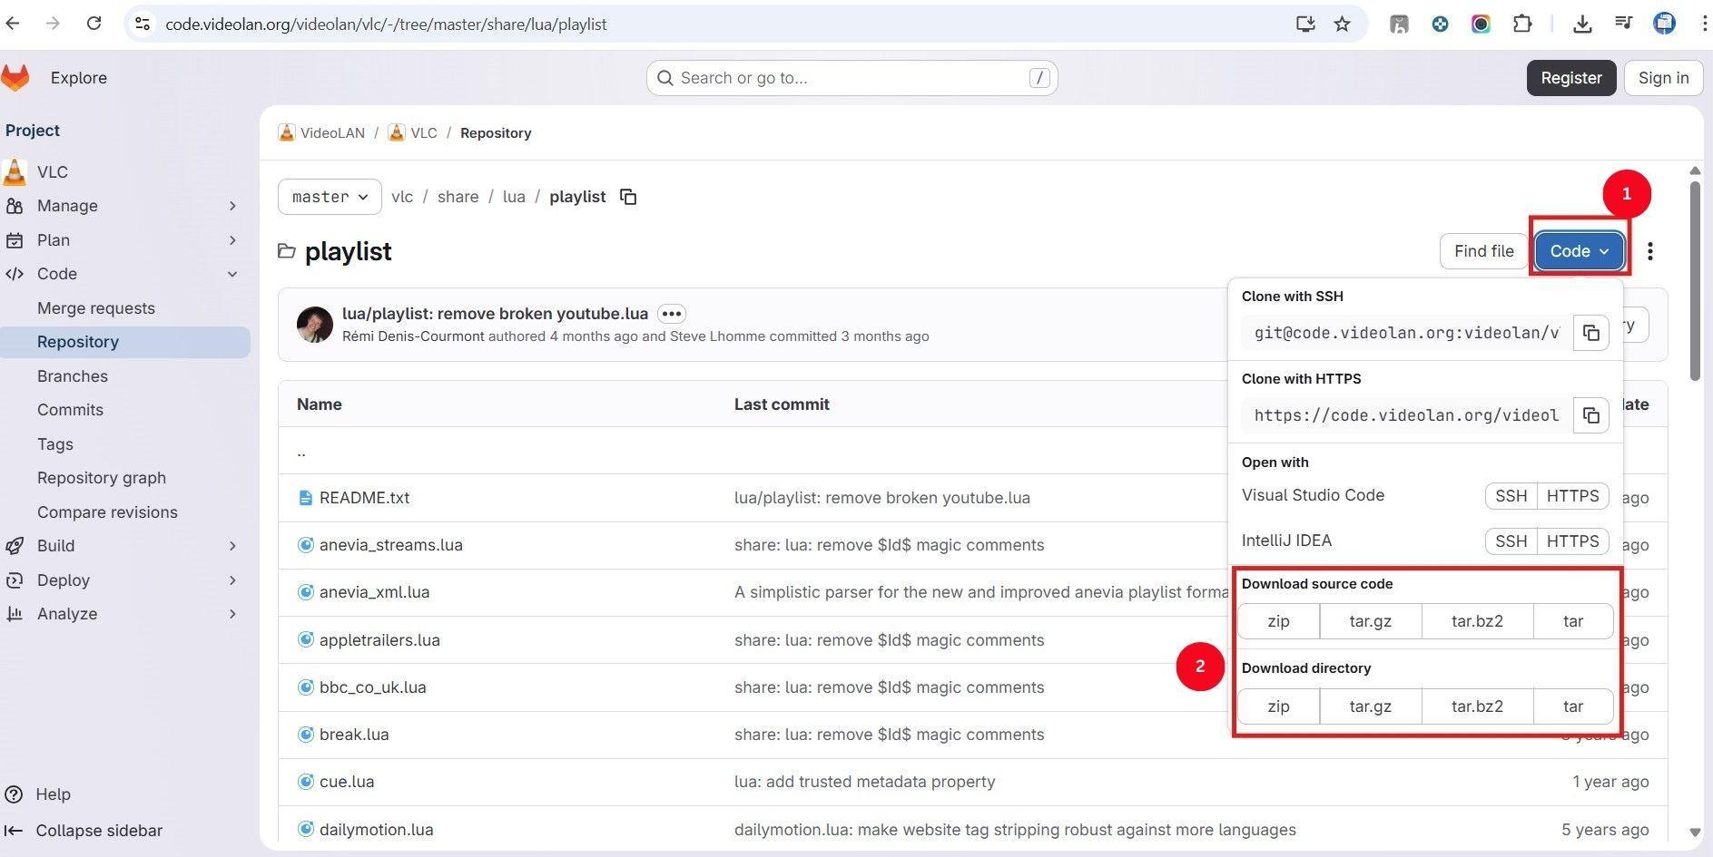This screenshot has width=1713, height=857.
Task: Open the README.txt file
Action: tap(364, 498)
